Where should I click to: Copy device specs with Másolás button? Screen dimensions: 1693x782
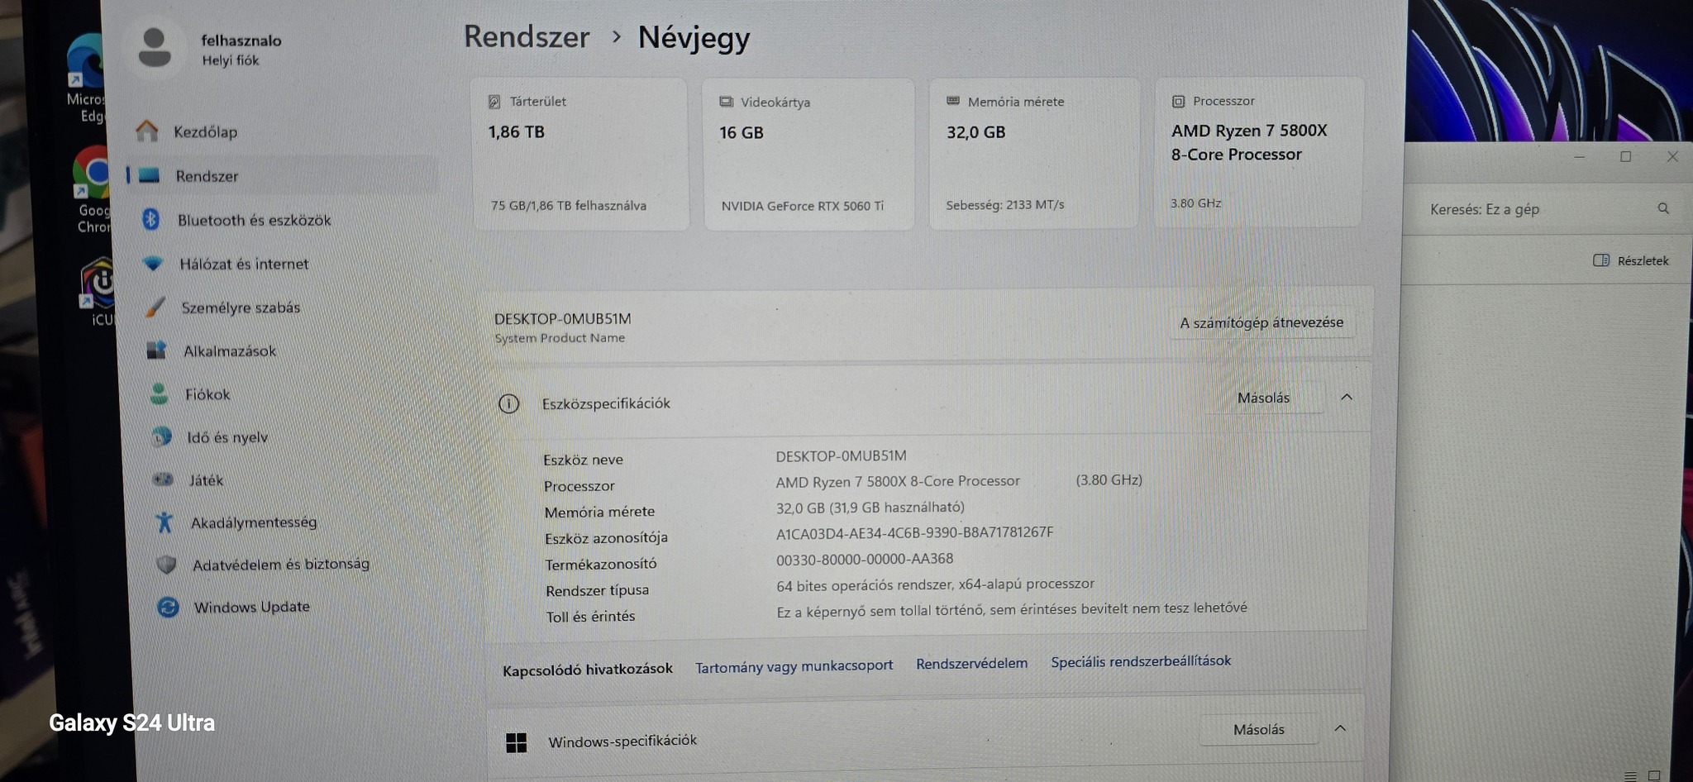point(1263,398)
